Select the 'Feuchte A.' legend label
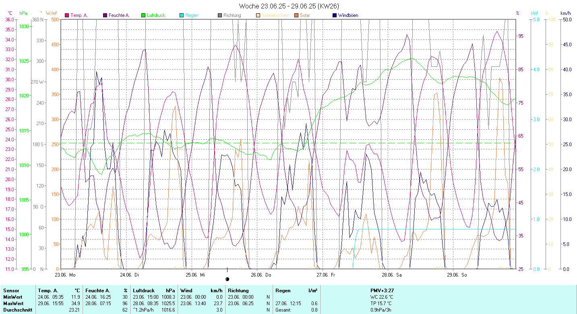 coord(119,15)
